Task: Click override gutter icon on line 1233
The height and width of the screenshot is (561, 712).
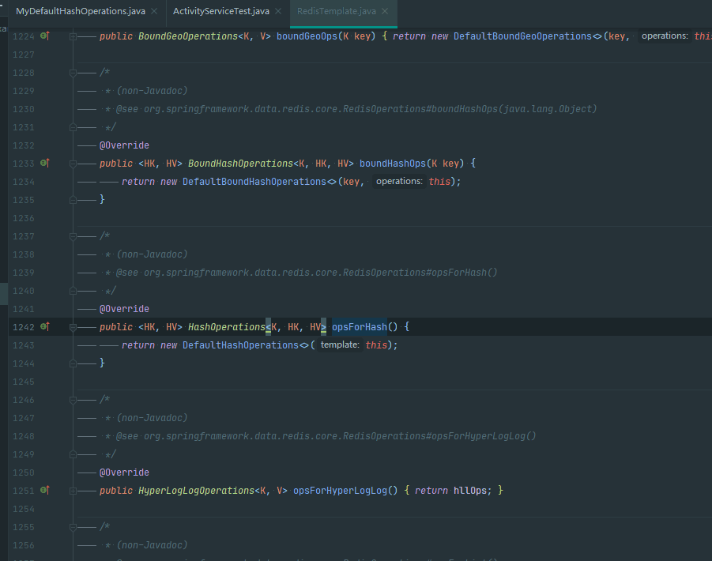Action: point(44,163)
